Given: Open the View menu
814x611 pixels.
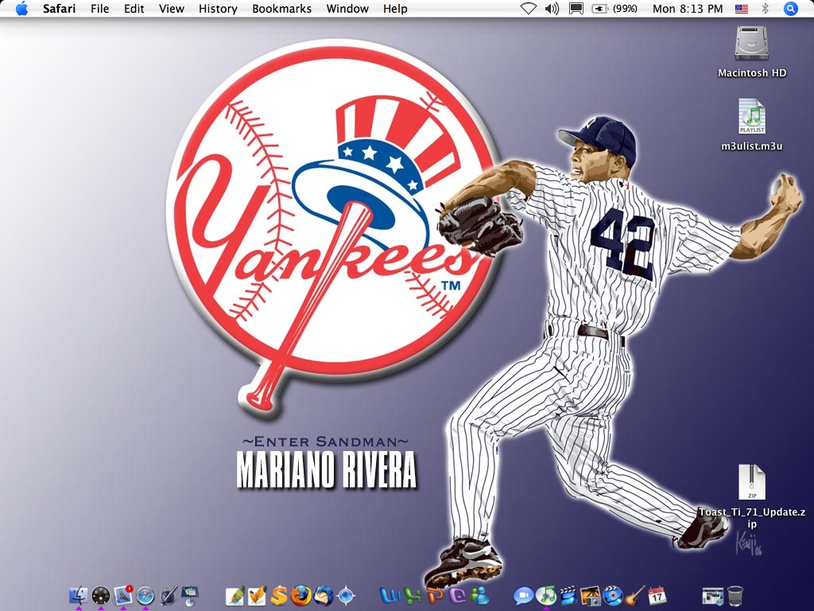Looking at the screenshot, I should click(172, 9).
